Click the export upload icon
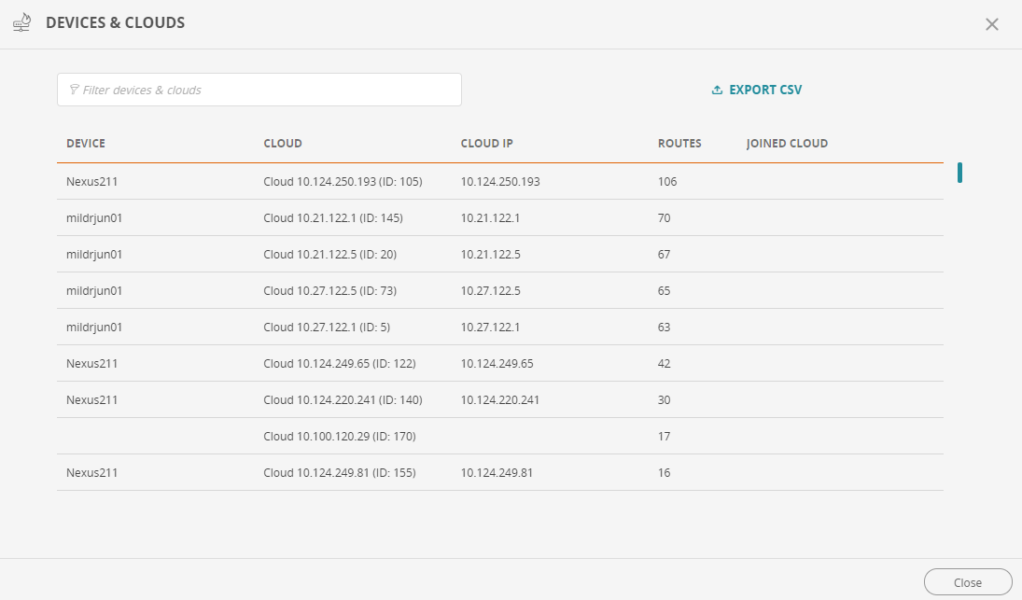 pos(717,91)
